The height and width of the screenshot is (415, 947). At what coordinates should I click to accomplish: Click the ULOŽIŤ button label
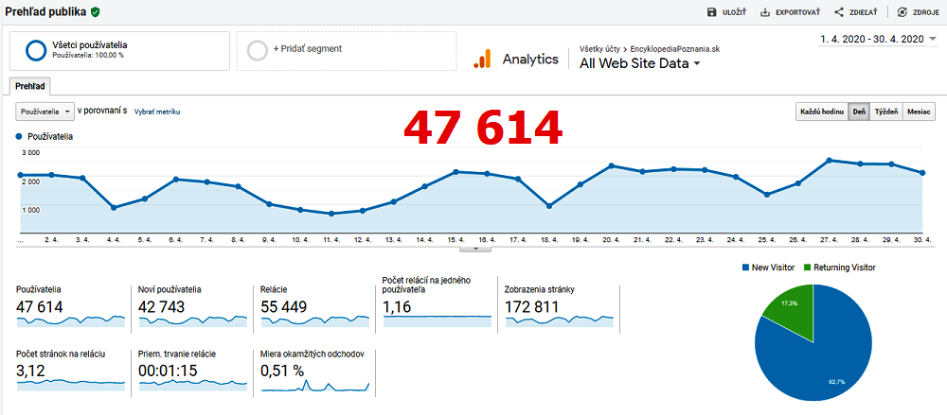[736, 12]
